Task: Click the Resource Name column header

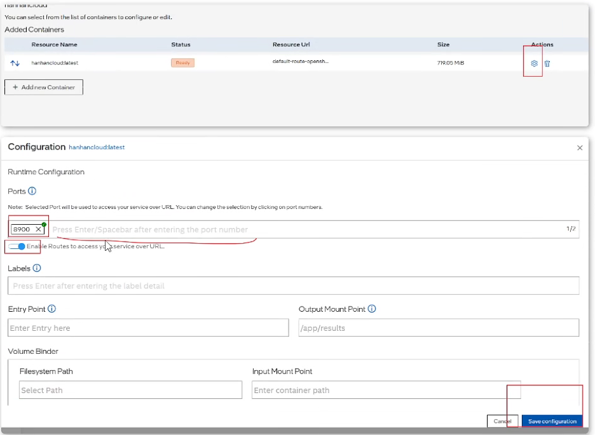Action: point(54,44)
